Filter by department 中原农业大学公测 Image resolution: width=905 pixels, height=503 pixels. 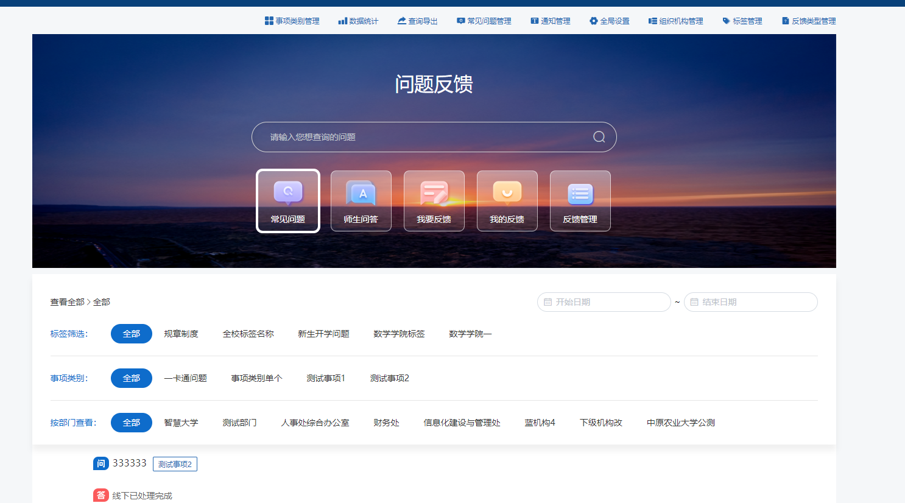(x=681, y=423)
